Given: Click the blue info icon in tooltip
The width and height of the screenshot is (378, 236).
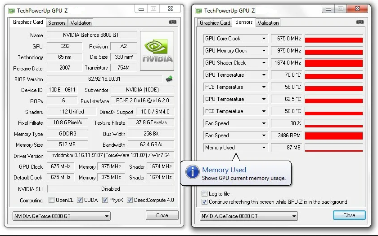Looking at the screenshot, I should tap(192, 172).
